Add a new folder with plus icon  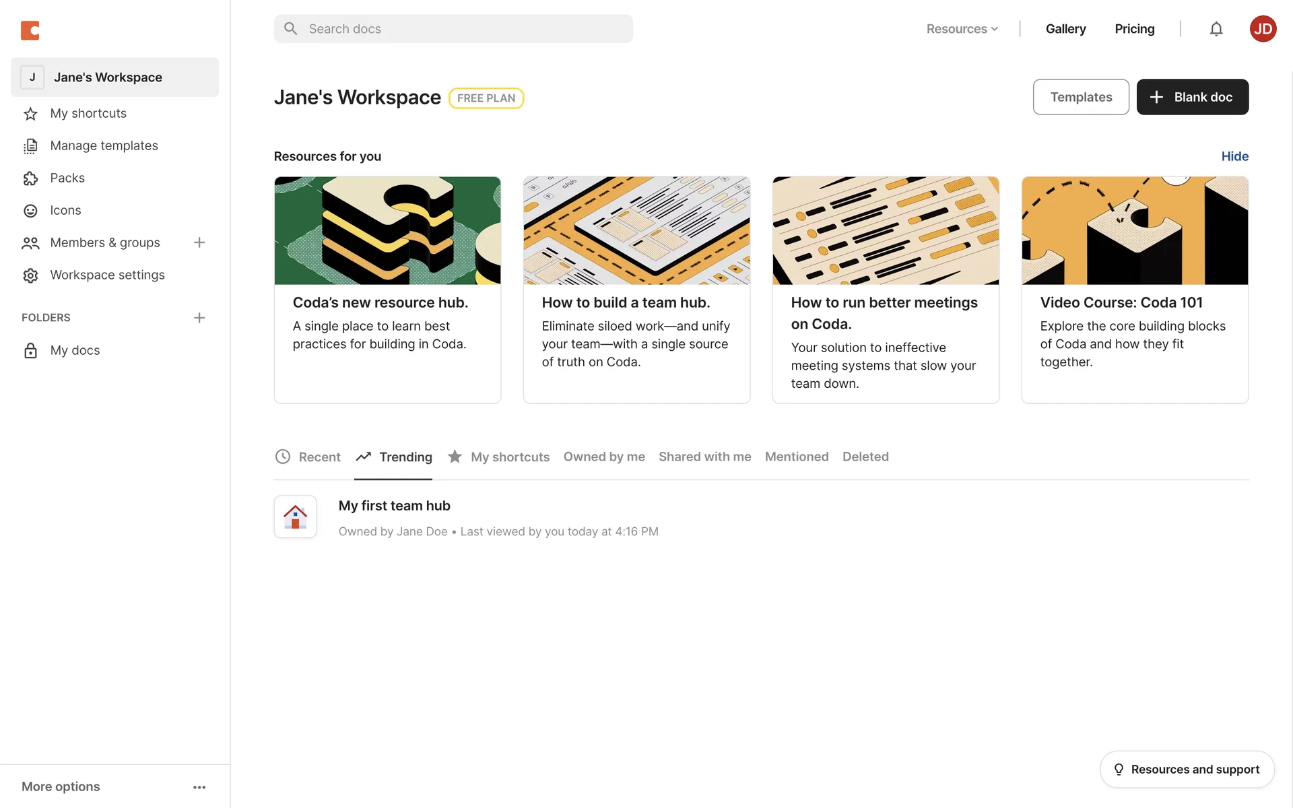(x=199, y=318)
